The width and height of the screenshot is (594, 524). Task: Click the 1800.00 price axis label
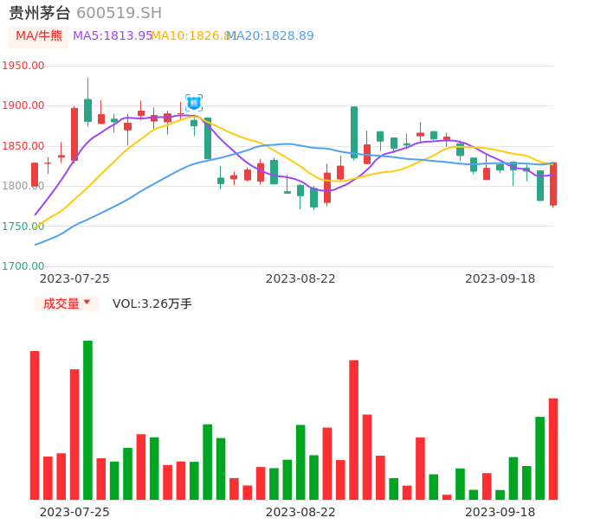tap(23, 186)
